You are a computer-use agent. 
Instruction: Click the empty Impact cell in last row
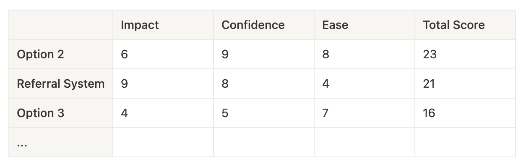tap(163, 143)
